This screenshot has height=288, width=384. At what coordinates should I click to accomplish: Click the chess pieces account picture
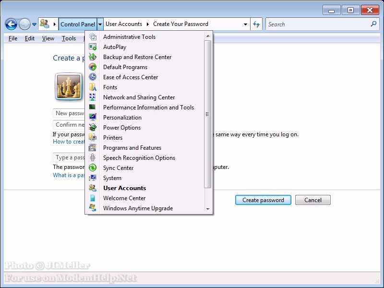tap(69, 87)
